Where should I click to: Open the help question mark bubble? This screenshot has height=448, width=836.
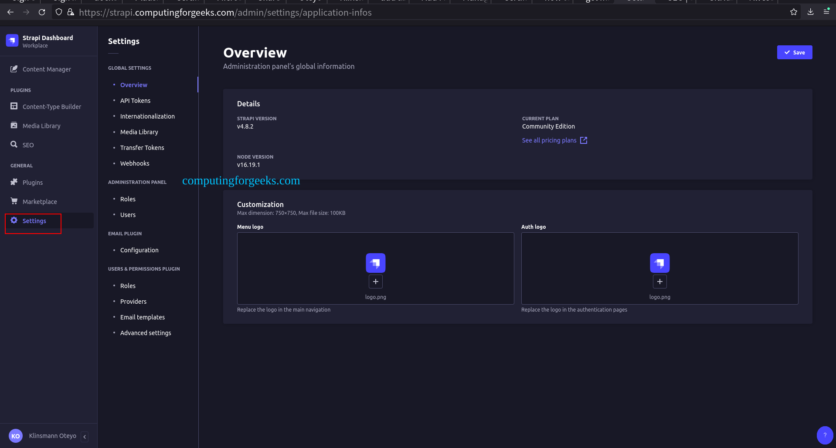point(824,435)
